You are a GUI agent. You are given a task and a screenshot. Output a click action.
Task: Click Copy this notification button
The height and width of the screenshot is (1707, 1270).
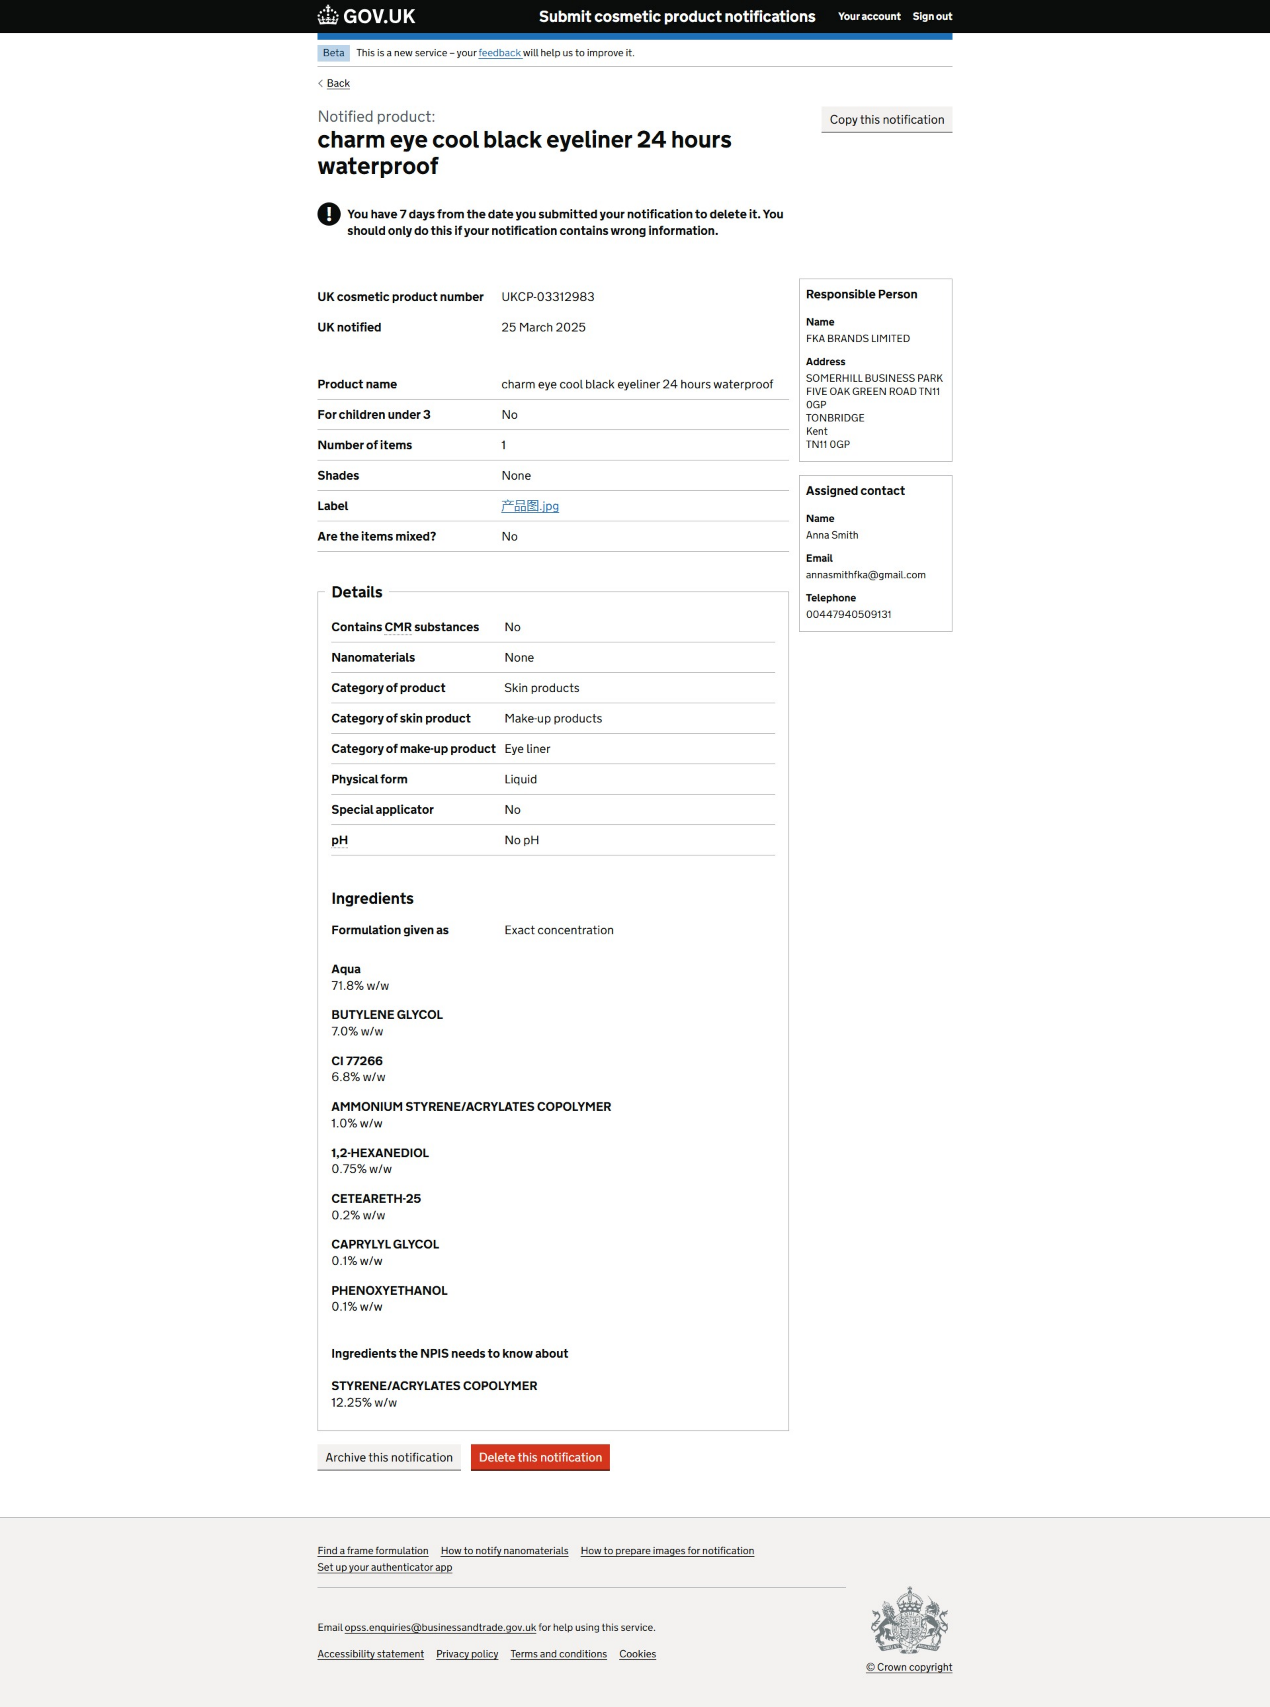(886, 119)
